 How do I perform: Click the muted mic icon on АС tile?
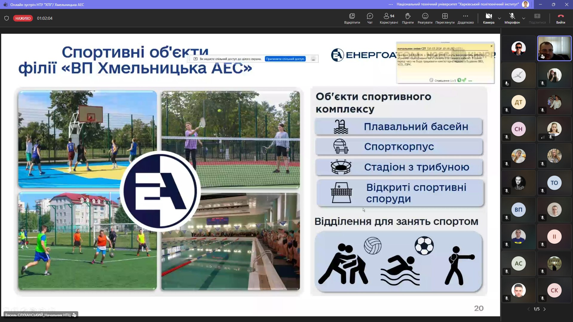pos(507,272)
